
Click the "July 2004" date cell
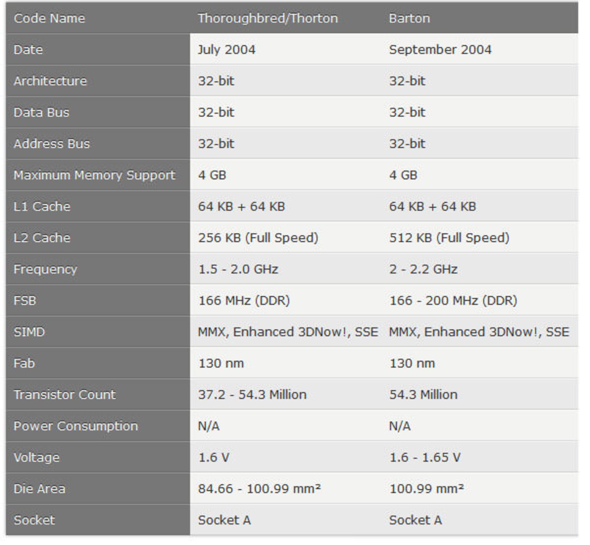(x=226, y=50)
